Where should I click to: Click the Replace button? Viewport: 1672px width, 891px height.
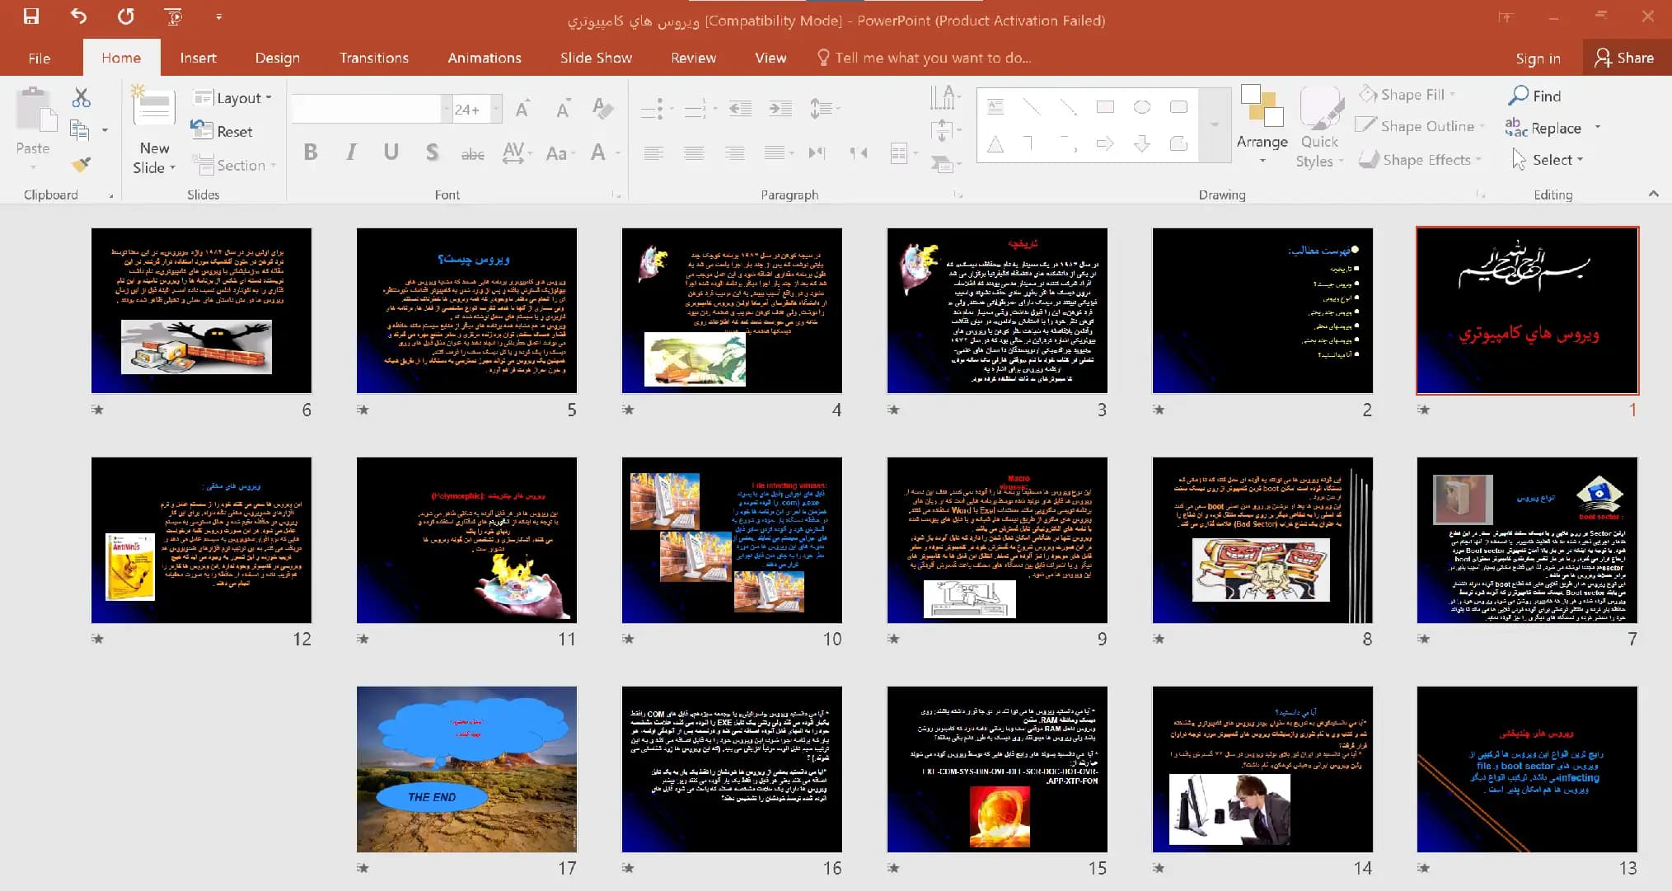[1543, 128]
